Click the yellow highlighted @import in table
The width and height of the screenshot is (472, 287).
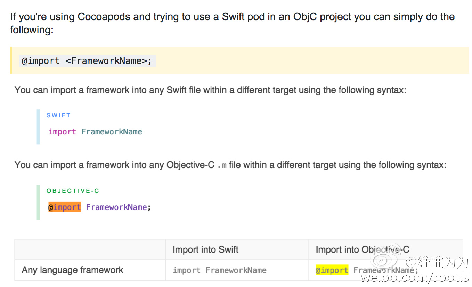pos(332,270)
